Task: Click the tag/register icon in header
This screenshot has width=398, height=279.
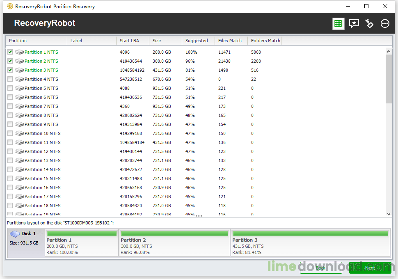Action: pos(369,24)
